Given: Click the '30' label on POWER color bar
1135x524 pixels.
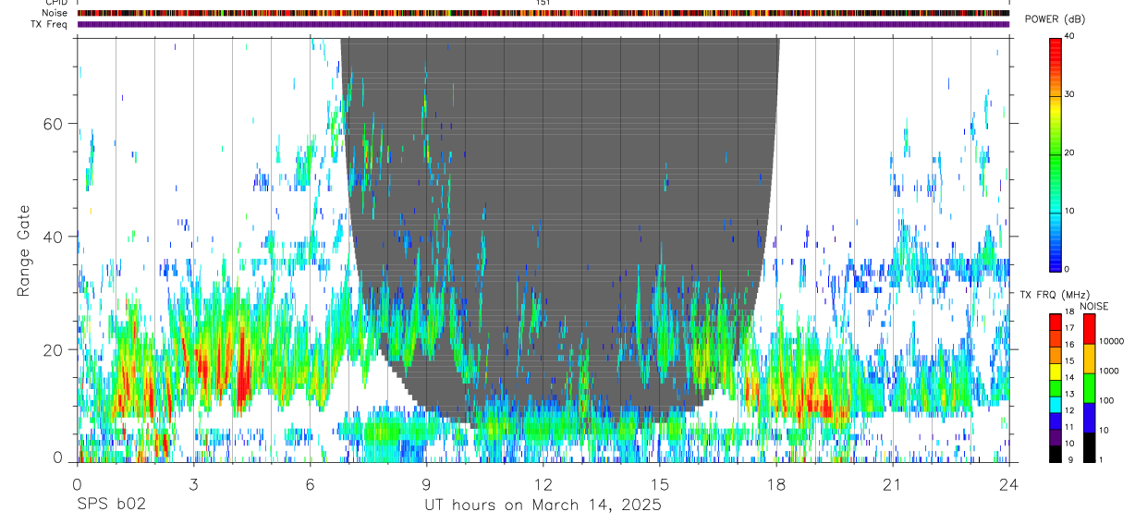Looking at the screenshot, I should pos(1069,95).
